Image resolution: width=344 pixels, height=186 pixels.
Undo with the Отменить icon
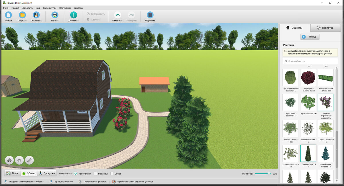[x=118, y=15]
